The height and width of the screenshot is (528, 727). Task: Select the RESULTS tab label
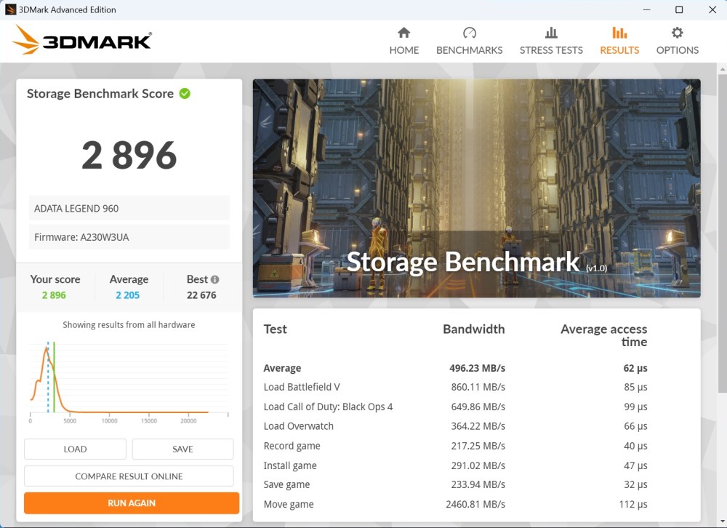point(619,50)
